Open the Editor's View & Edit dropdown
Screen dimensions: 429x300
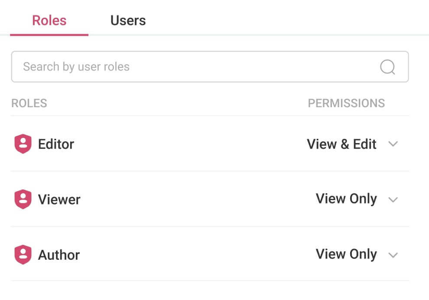(x=341, y=144)
